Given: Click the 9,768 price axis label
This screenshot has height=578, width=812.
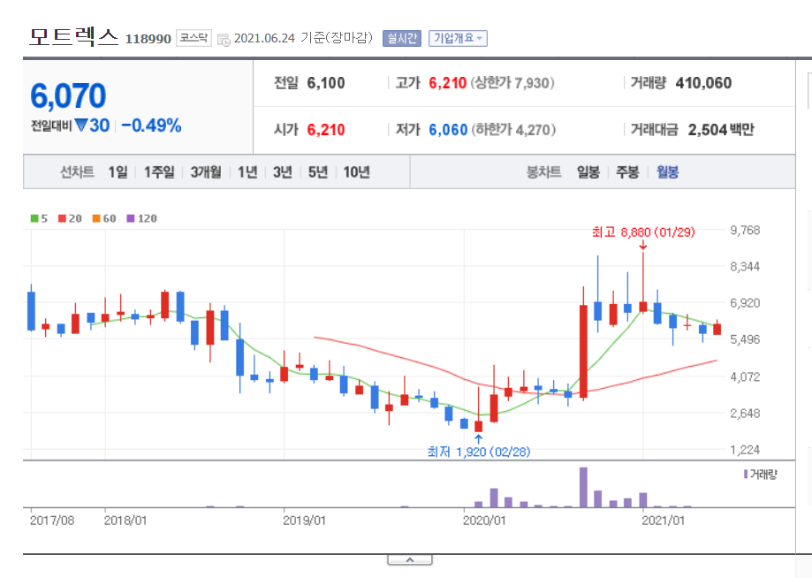Looking at the screenshot, I should [x=745, y=230].
